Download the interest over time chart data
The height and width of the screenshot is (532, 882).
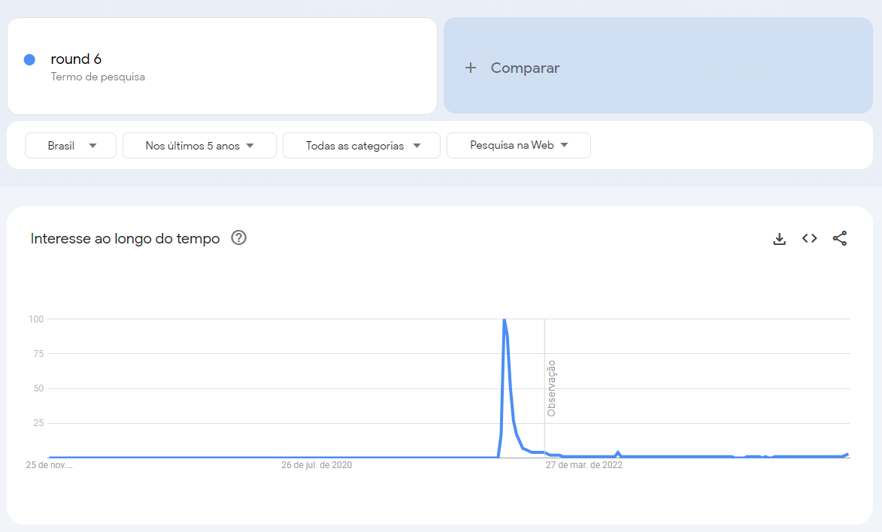point(779,238)
